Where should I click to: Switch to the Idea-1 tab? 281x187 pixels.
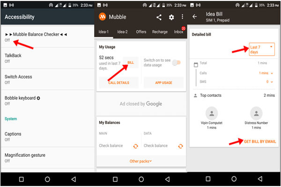tap(104, 32)
